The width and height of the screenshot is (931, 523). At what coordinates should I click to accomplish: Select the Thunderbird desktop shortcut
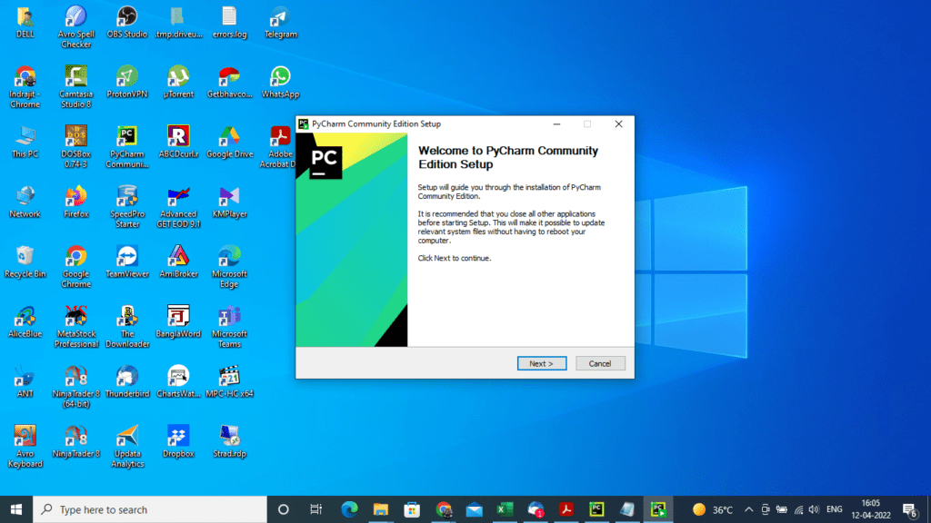(127, 382)
